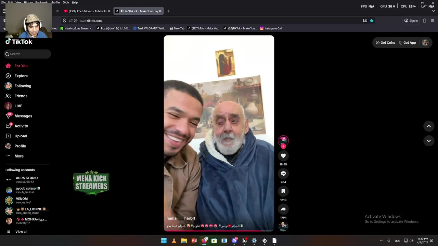
Task: Open the sound disc under the share count
Action: [283, 226]
